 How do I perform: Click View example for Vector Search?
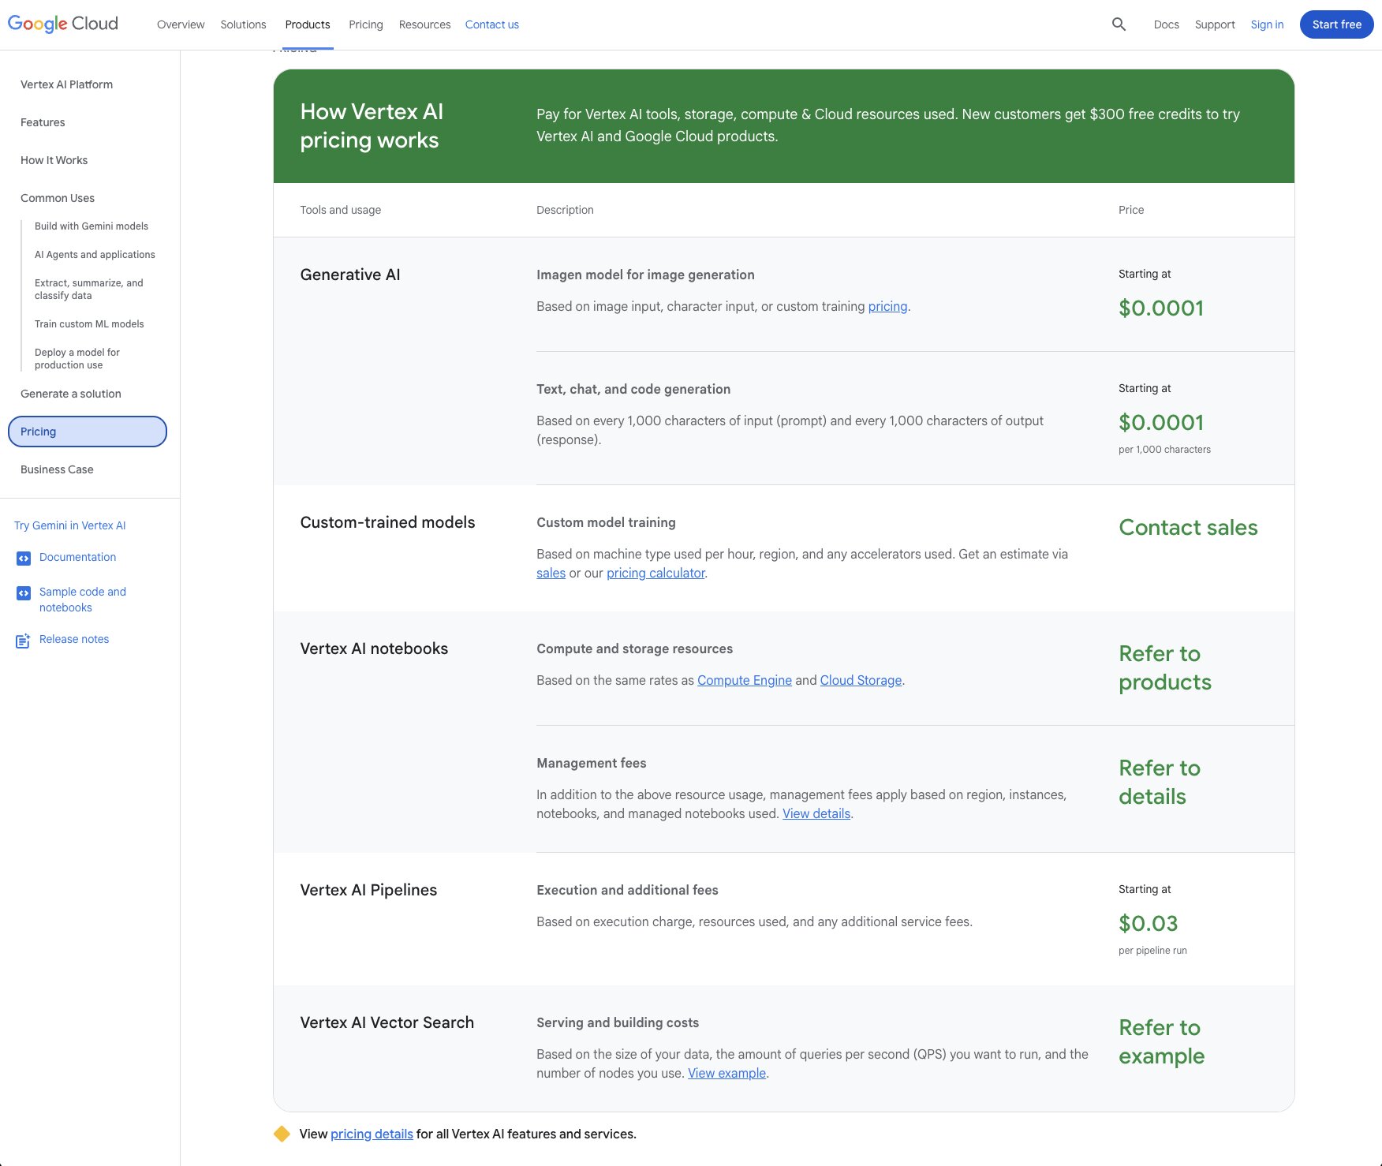point(726,1073)
